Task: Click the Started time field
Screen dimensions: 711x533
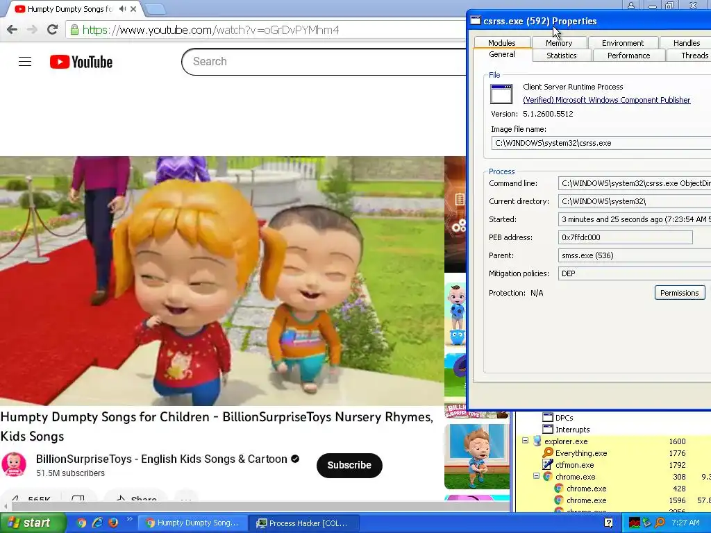Action: (635, 219)
